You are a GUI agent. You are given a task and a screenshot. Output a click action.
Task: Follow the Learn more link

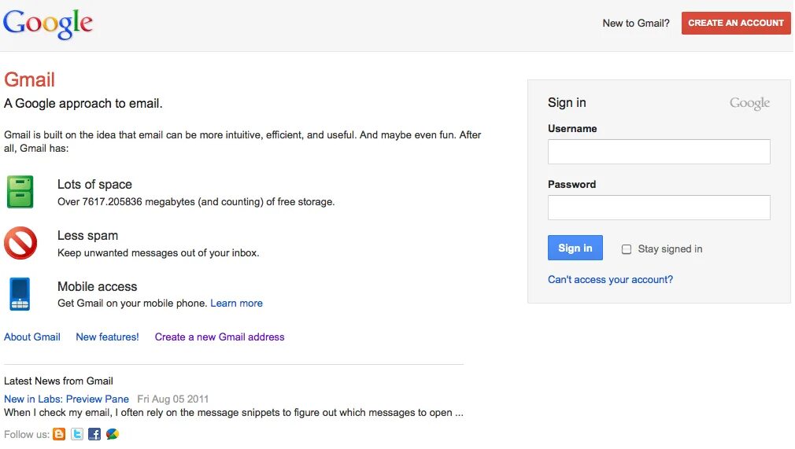pos(236,304)
